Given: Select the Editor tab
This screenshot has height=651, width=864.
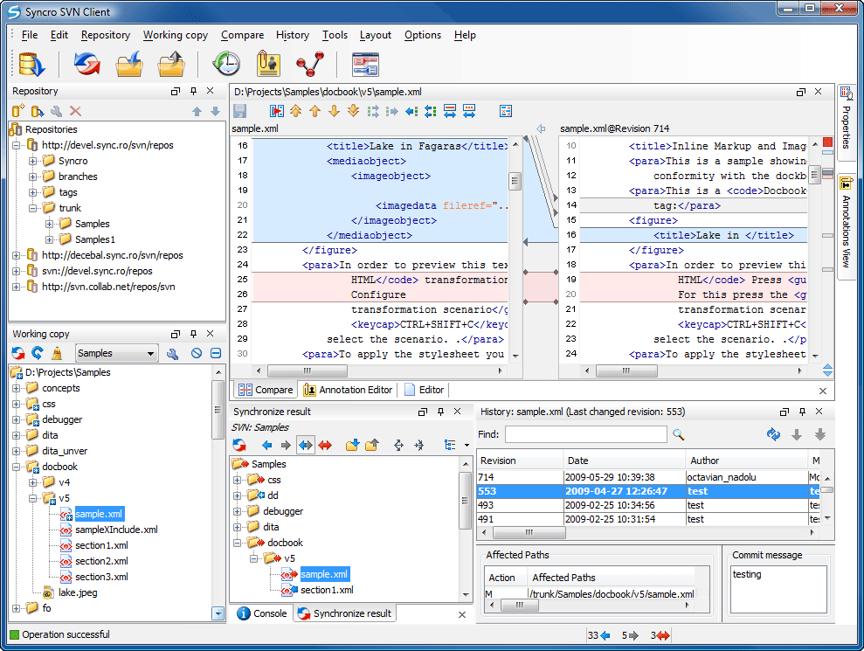Looking at the screenshot, I should (425, 390).
